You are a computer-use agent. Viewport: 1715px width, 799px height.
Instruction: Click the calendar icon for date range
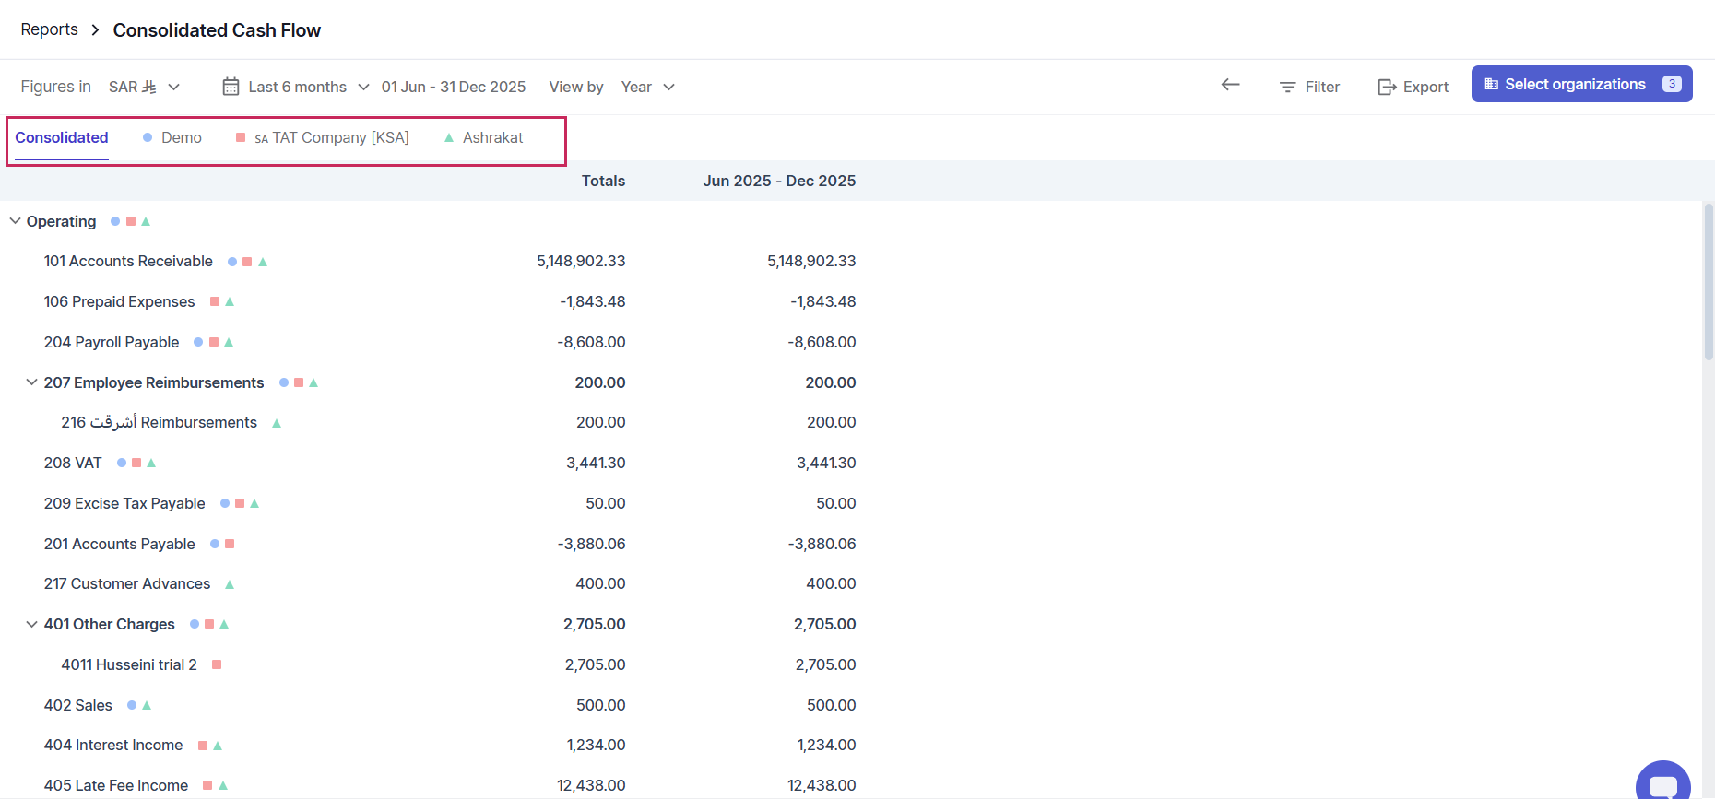(x=231, y=87)
